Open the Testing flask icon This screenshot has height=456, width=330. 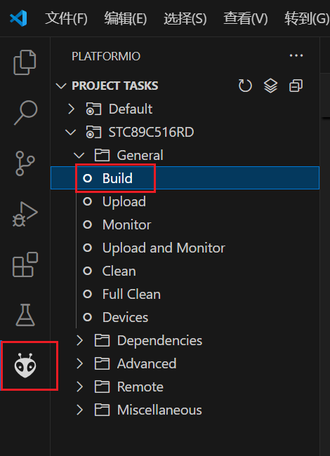pos(25,315)
